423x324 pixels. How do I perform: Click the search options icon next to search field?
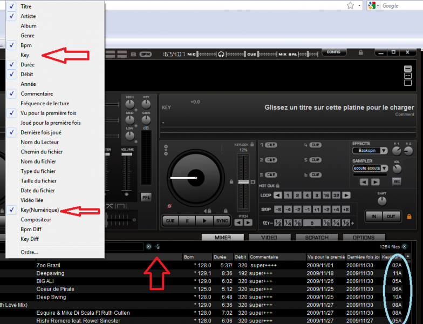pos(149,246)
